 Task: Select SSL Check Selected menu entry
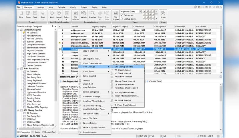pos(123,100)
